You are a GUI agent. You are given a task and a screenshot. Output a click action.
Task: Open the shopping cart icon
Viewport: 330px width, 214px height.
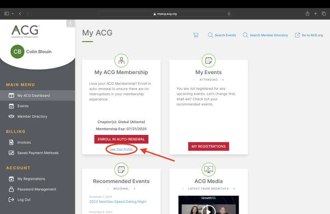pos(196,35)
